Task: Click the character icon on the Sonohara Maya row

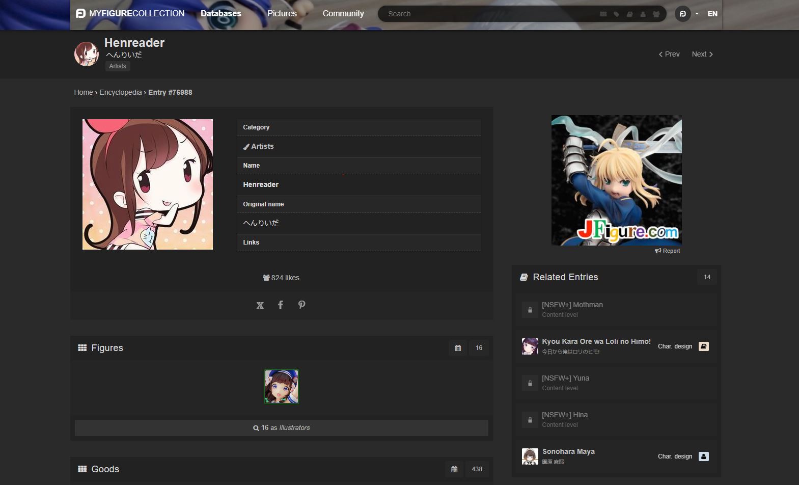Action: point(704,456)
